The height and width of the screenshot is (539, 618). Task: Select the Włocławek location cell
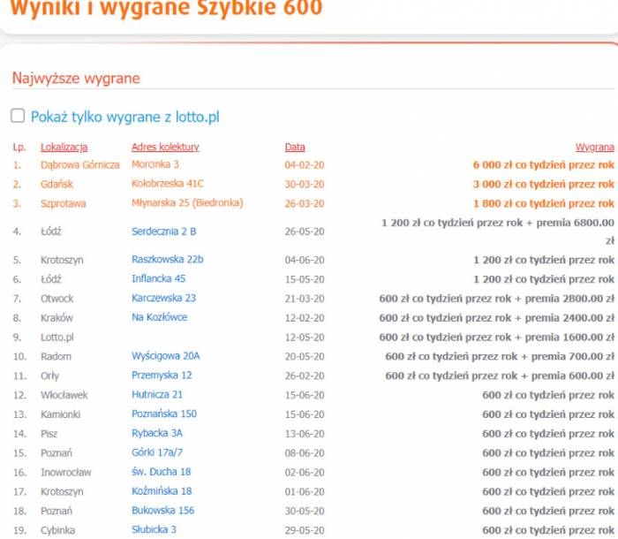64,395
